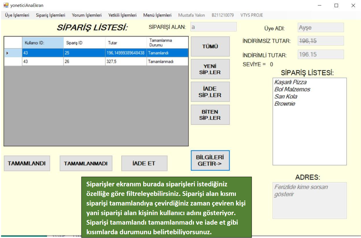Open the Yorum İşlemleri menu
The height and width of the screenshot is (238, 361).
pyautogui.click(x=87, y=15)
